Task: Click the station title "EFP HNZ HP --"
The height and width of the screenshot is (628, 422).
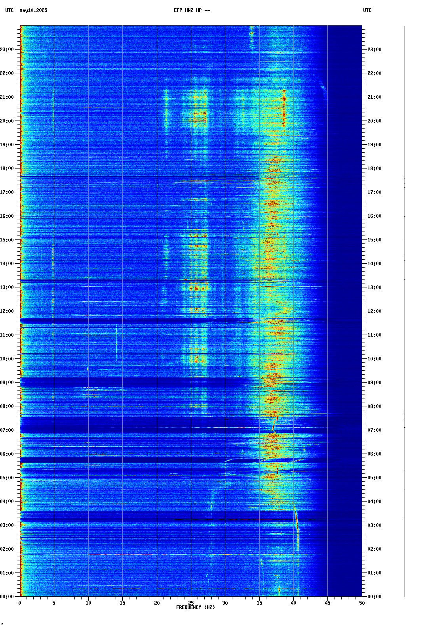Action: pos(192,10)
